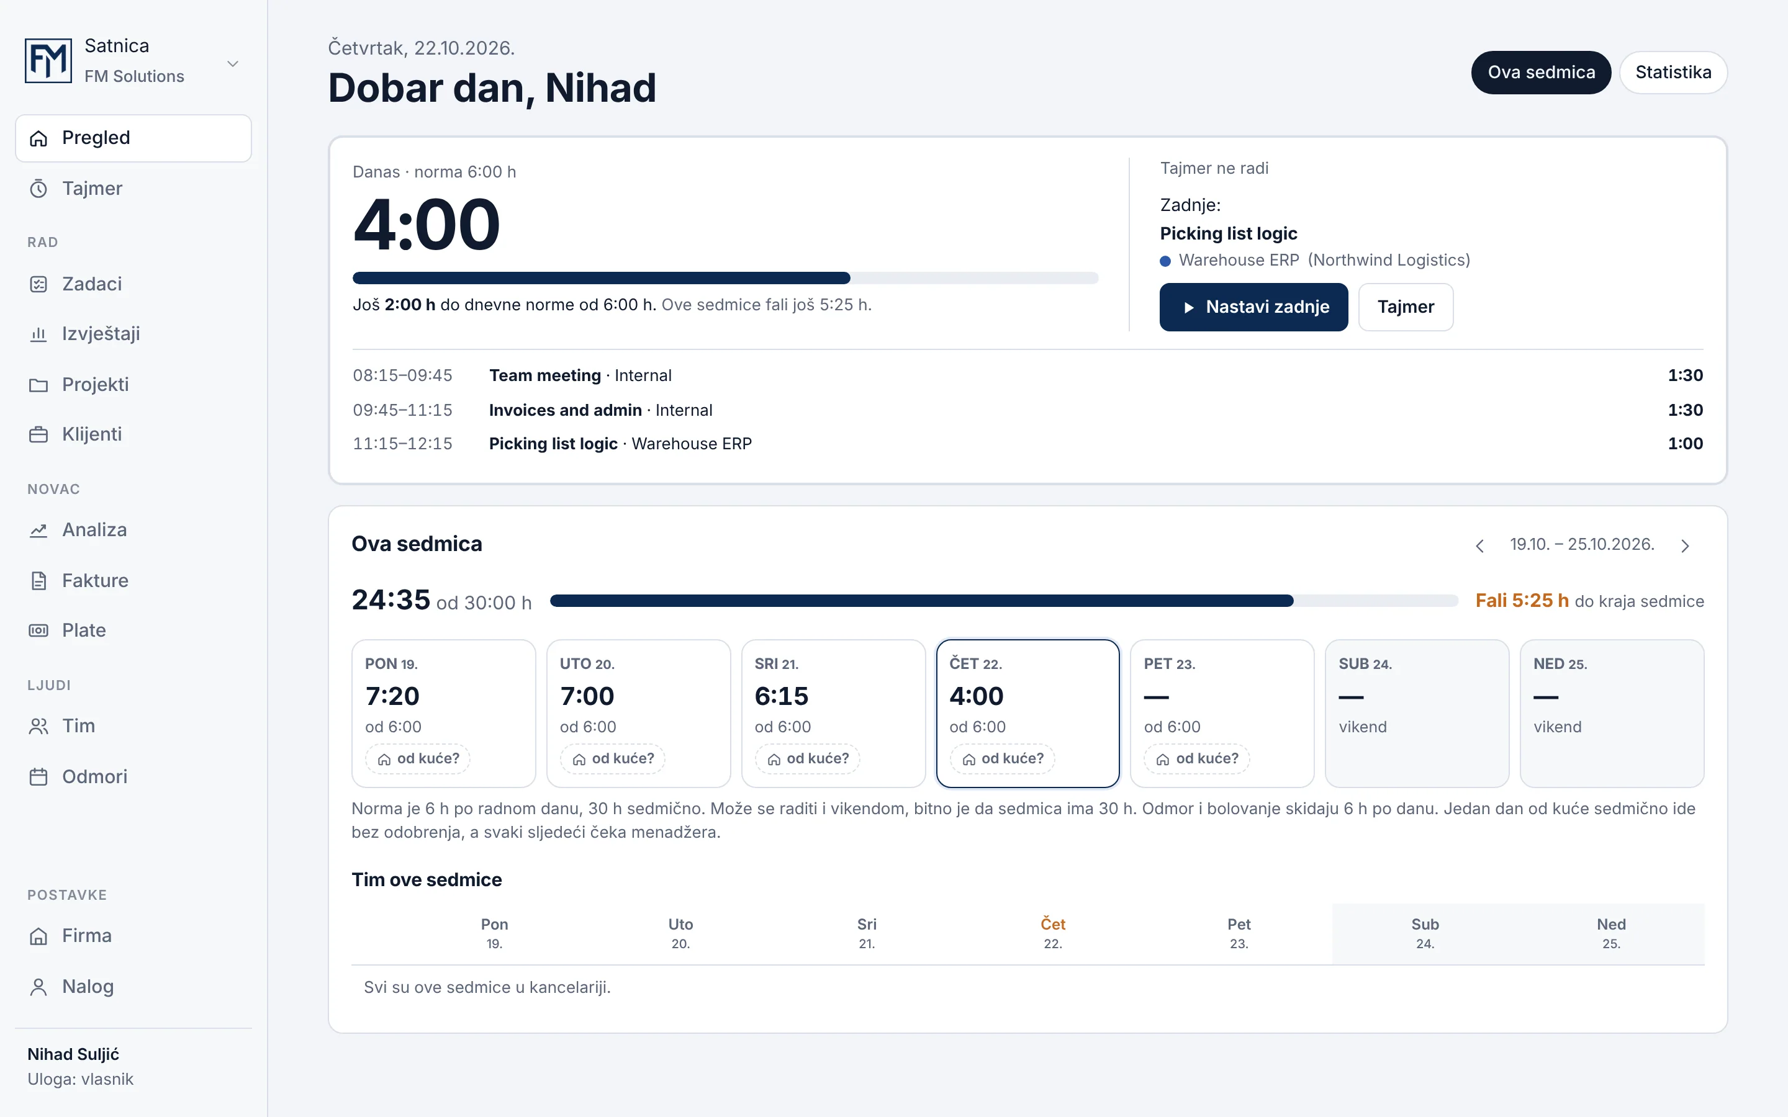The height and width of the screenshot is (1117, 1788).
Task: Click 'Fali 5:25 h' weekly shortfall text
Action: pyautogui.click(x=1522, y=601)
